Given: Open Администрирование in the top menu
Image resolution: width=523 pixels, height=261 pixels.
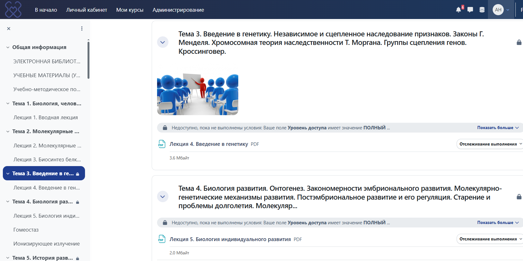Looking at the screenshot, I should coord(178,10).
